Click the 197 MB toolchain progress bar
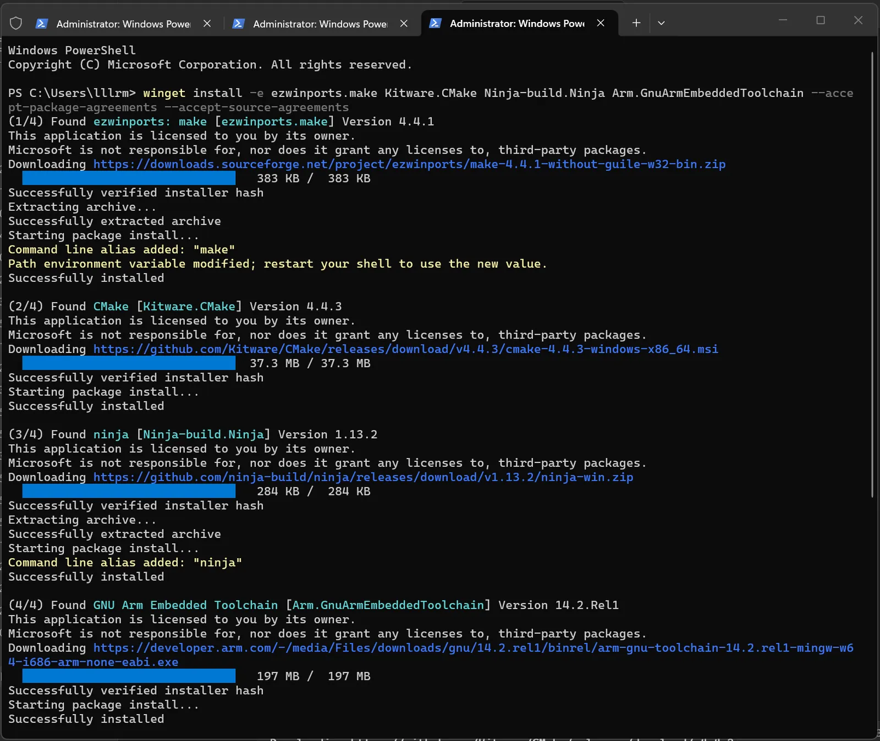880x741 pixels. click(129, 676)
